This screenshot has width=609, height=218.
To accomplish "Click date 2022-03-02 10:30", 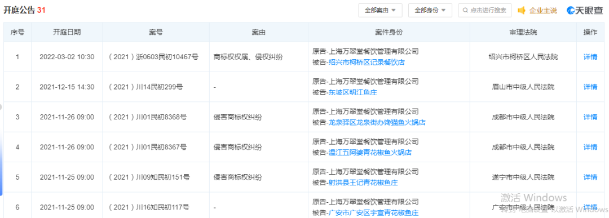I will [x=67, y=57].
